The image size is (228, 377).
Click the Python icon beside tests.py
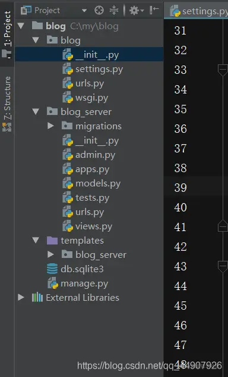68,197
